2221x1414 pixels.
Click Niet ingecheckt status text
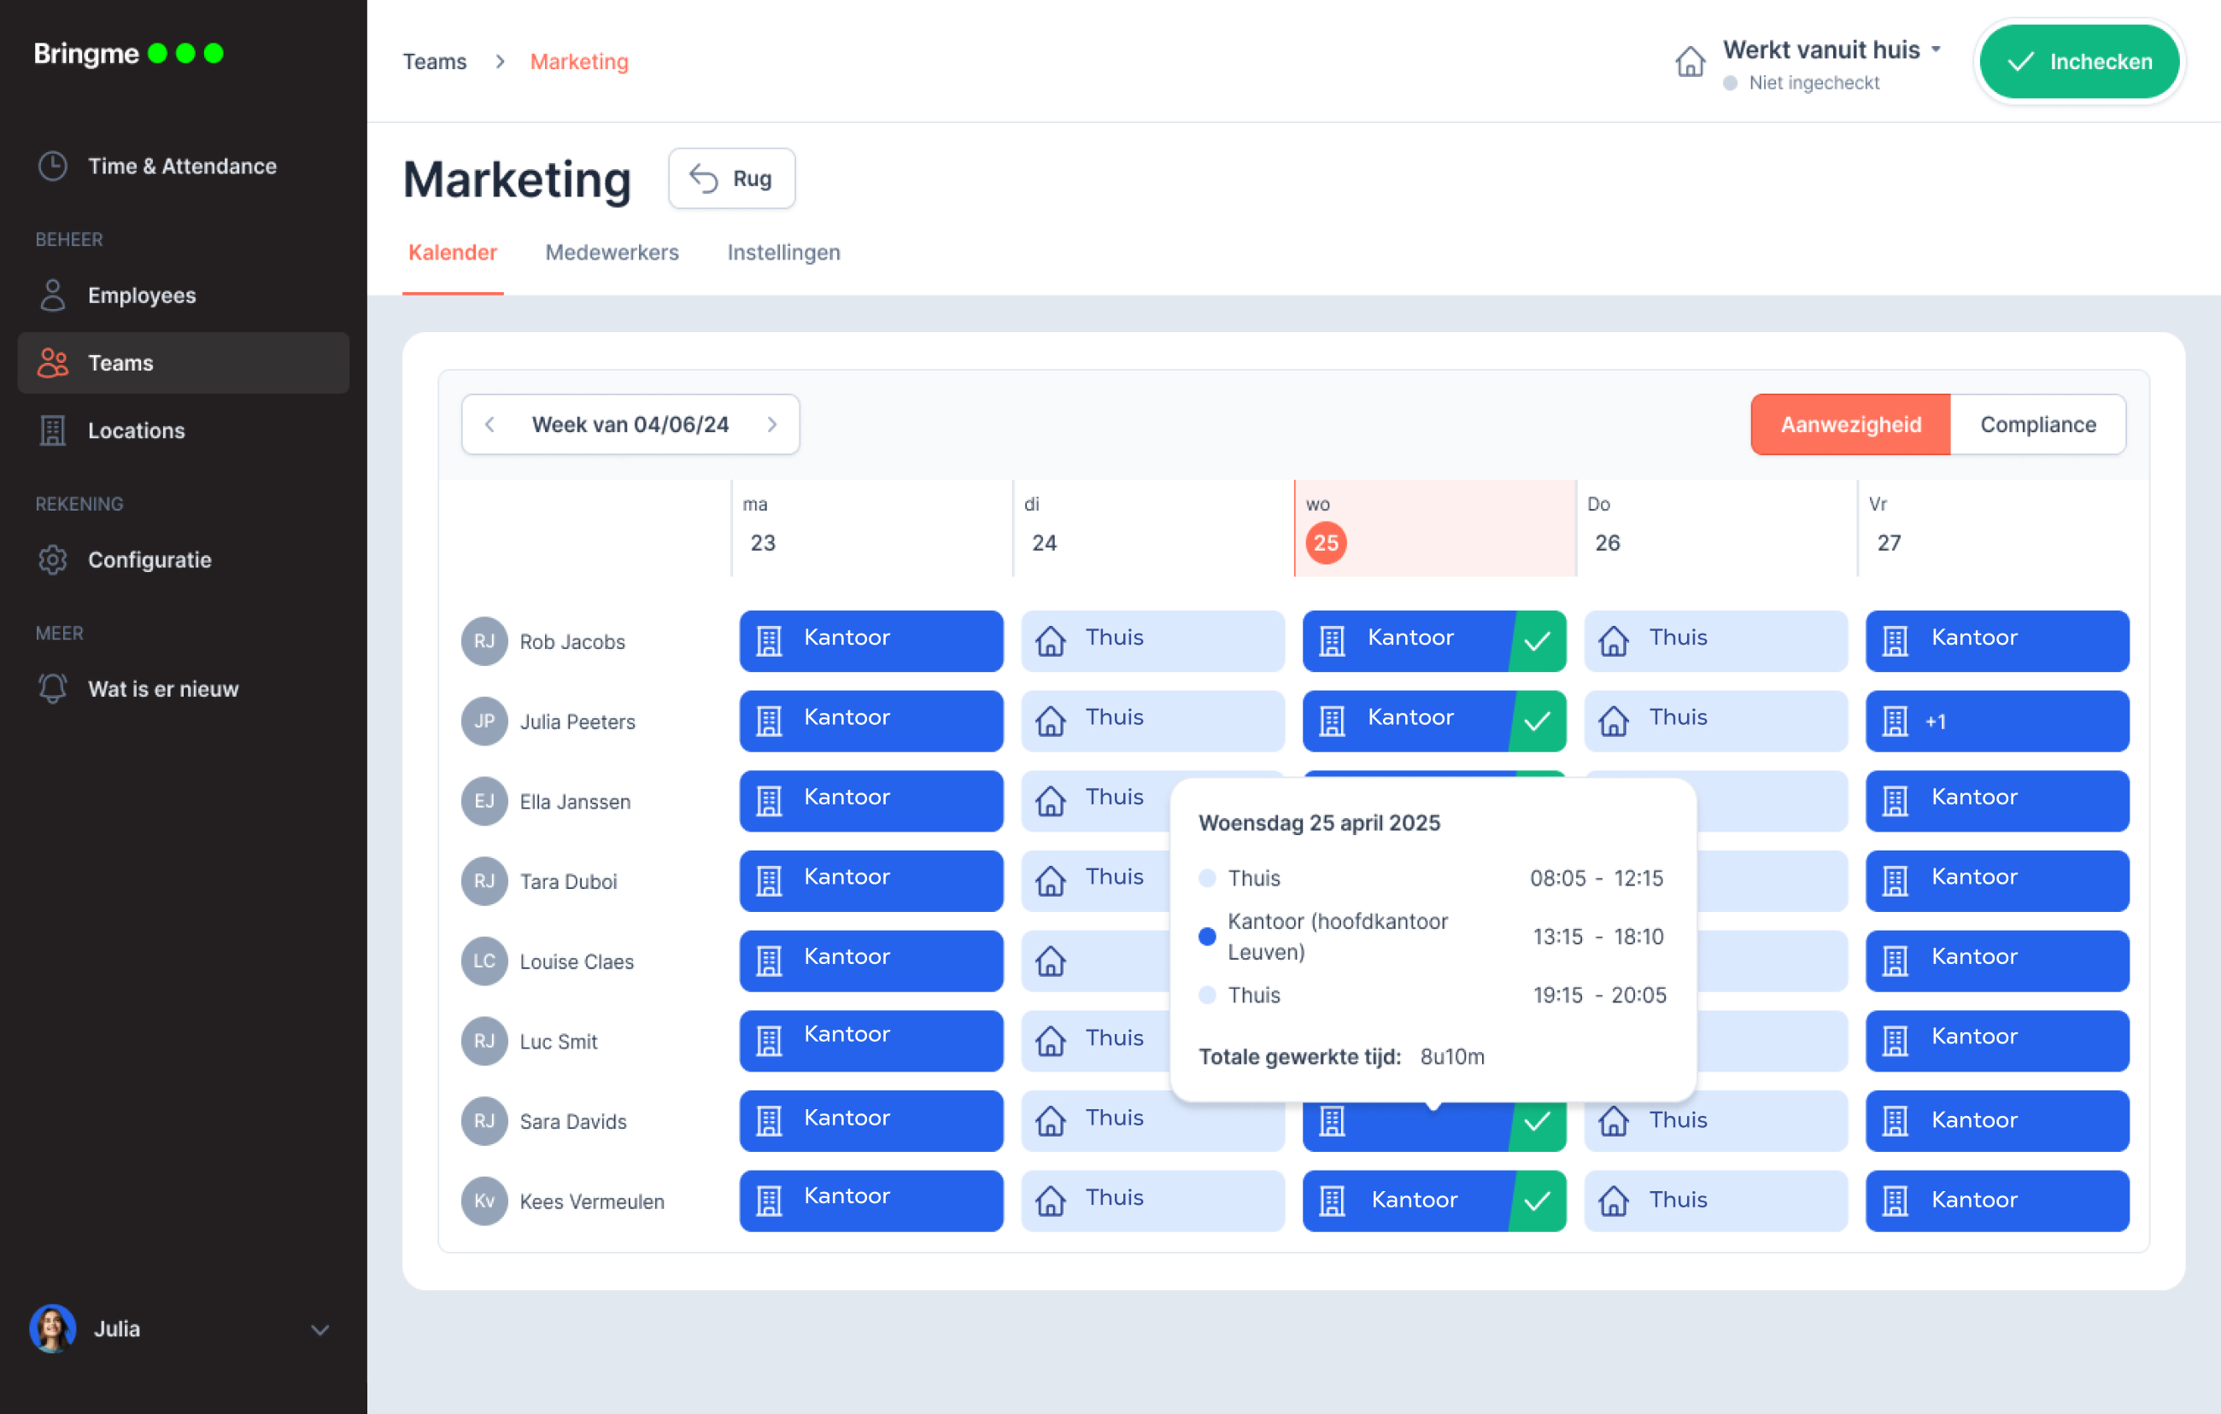[1814, 83]
